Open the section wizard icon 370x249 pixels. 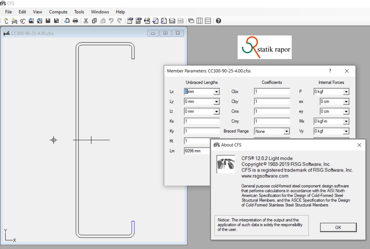pos(23,21)
